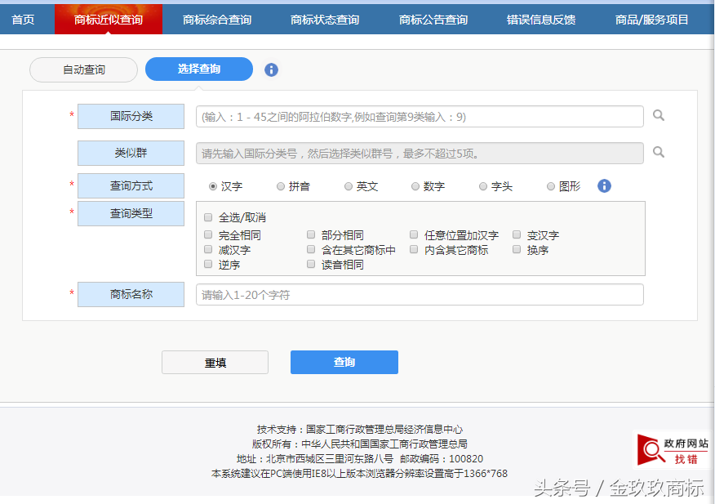This screenshot has height=504, width=715.
Task: Toggle the 逆序 checkbox
Action: [207, 263]
